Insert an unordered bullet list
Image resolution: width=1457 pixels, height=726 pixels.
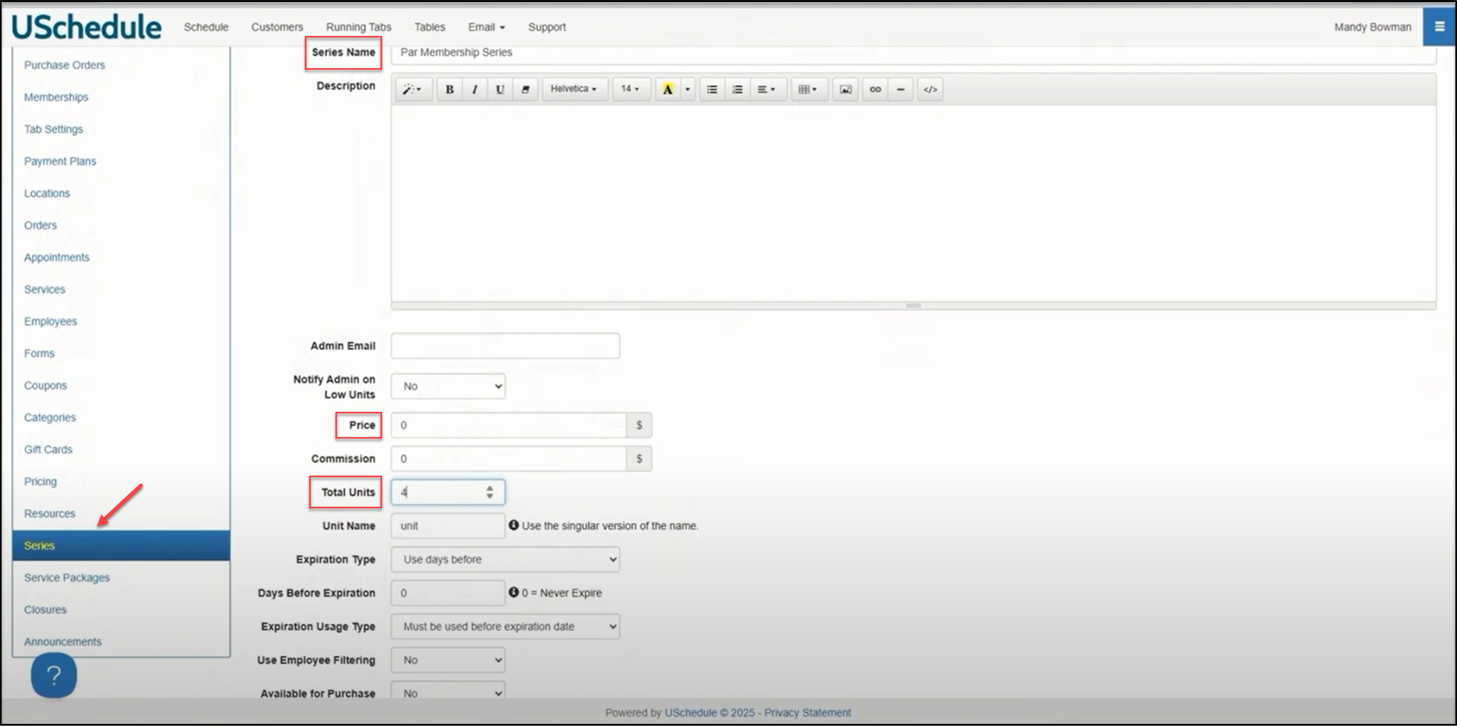point(712,89)
